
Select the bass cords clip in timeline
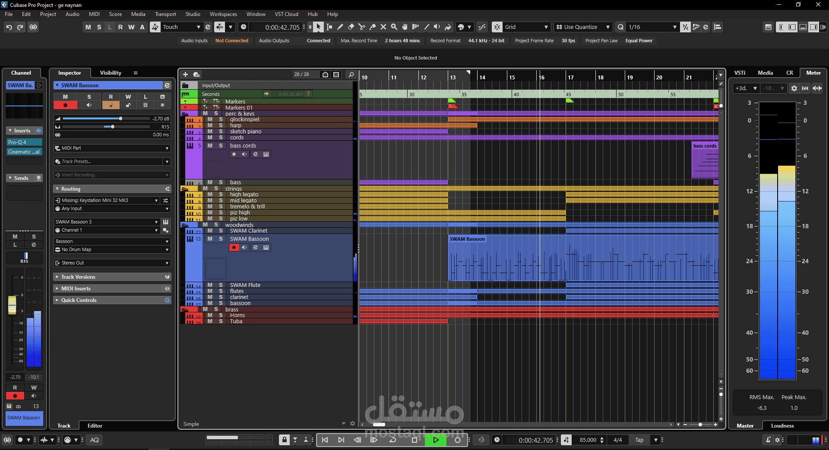click(x=705, y=160)
